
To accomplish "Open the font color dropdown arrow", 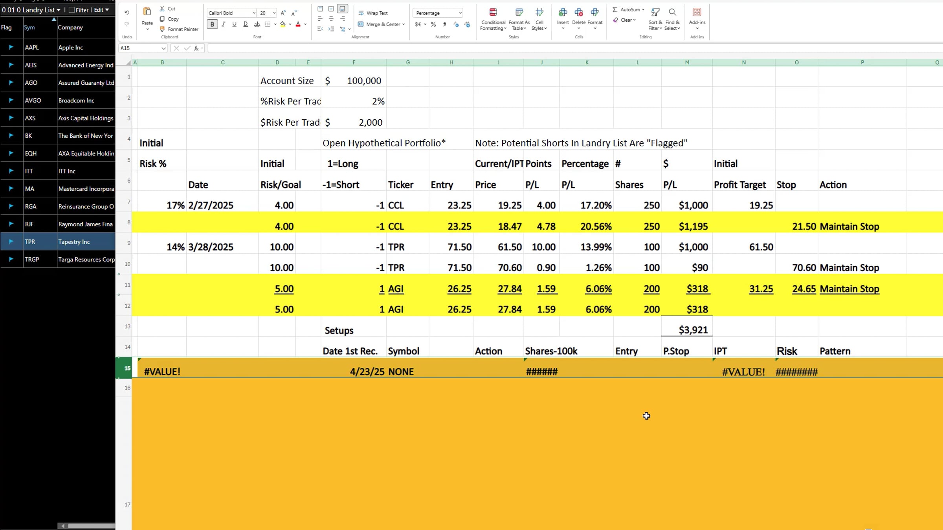I will click(305, 24).
